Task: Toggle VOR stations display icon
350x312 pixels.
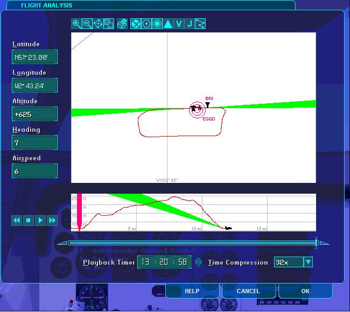Action: point(146,24)
